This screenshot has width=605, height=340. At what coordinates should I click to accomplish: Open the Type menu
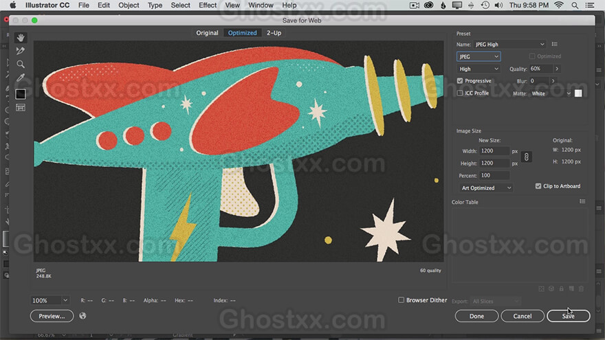click(155, 5)
